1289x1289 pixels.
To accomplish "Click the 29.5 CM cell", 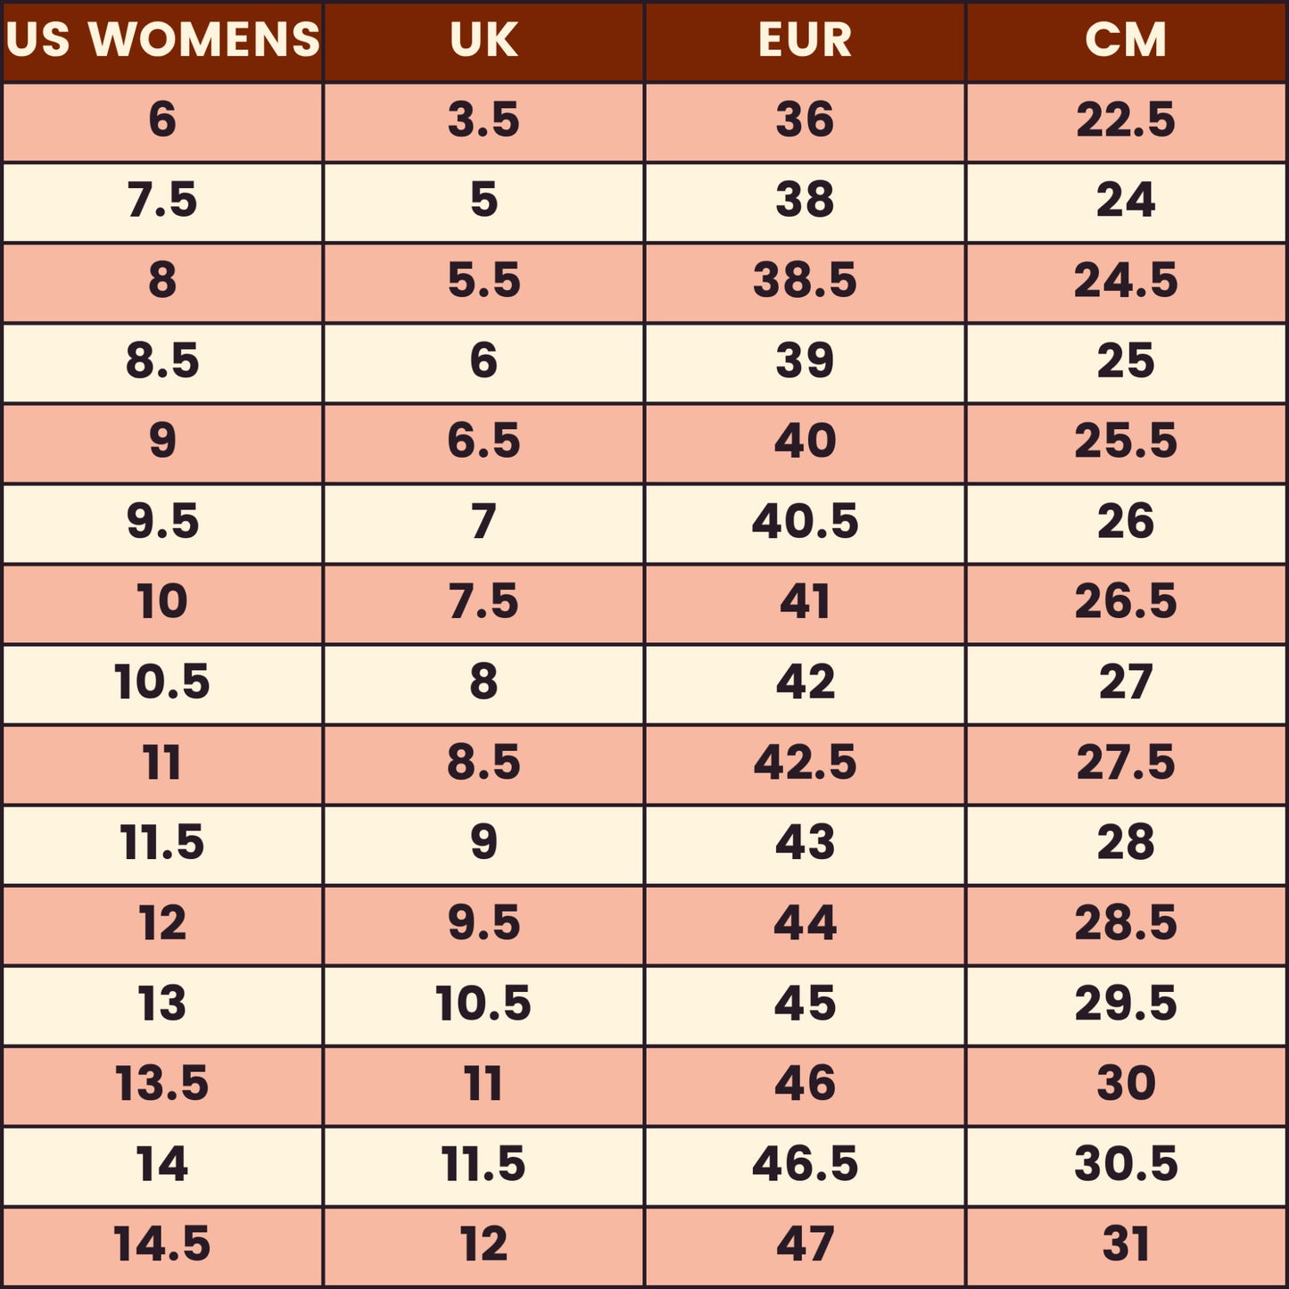I will [x=1126, y=1004].
